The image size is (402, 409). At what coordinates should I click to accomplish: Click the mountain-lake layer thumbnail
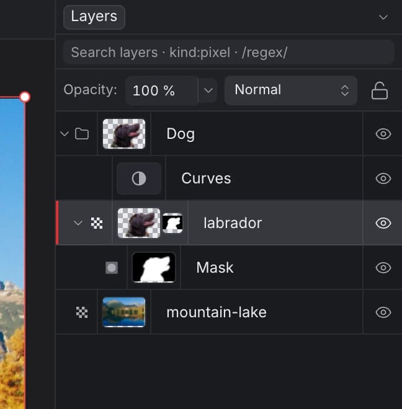coord(124,312)
